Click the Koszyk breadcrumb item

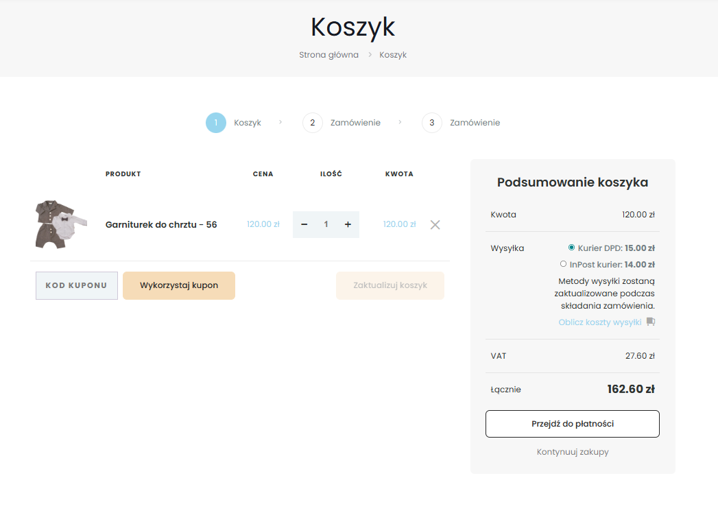coord(393,55)
